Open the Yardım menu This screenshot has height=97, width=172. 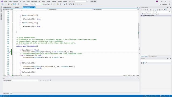(x=65, y=1)
